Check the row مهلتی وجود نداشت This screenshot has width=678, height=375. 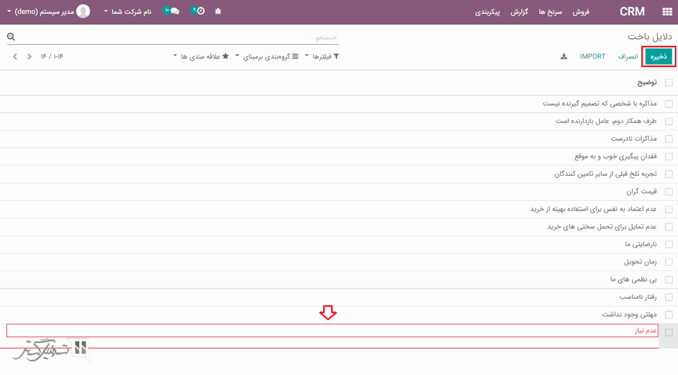point(669,315)
